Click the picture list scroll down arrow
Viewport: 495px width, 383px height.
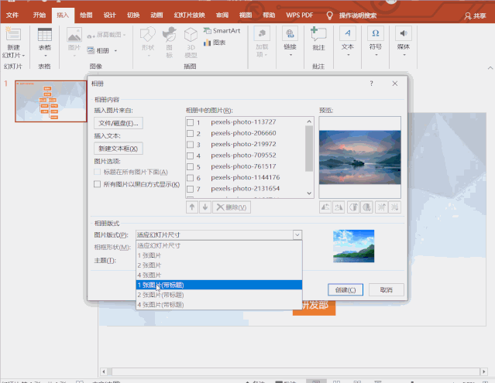pos(309,193)
